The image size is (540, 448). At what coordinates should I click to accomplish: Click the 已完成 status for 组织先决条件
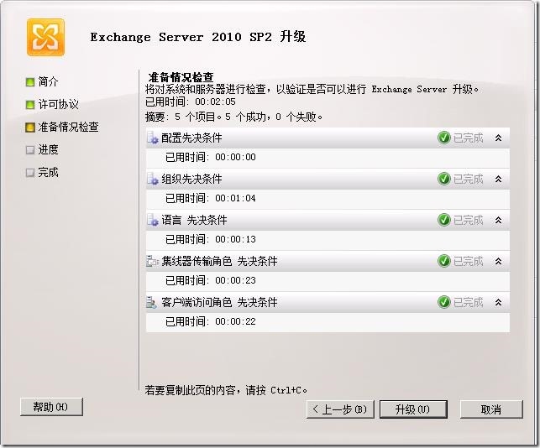pos(469,179)
